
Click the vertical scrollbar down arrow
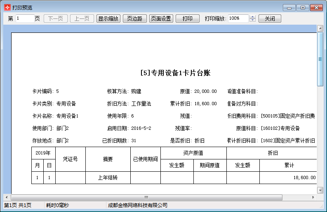click(320, 190)
